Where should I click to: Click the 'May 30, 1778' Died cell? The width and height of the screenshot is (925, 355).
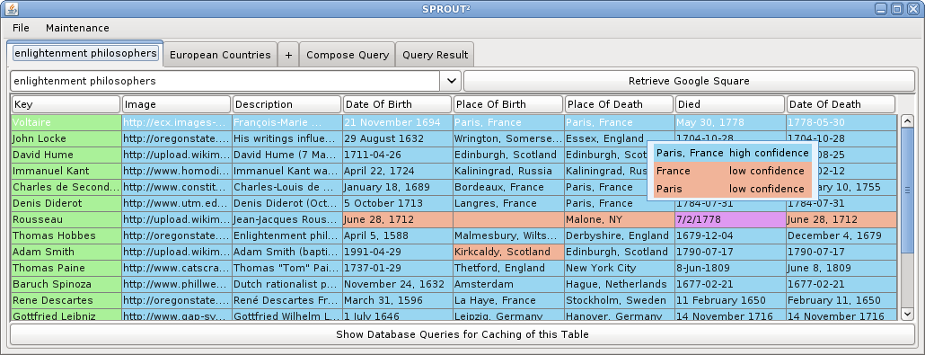pyautogui.click(x=730, y=122)
